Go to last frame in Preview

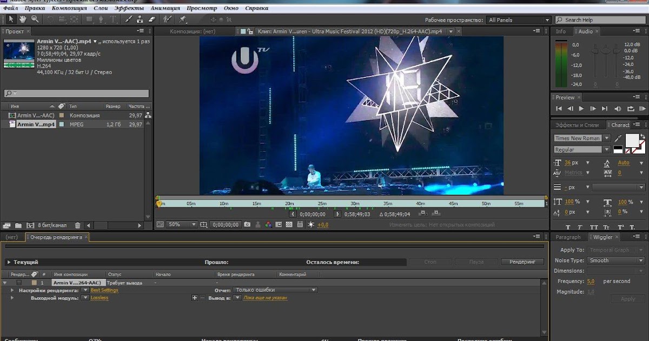(x=604, y=109)
